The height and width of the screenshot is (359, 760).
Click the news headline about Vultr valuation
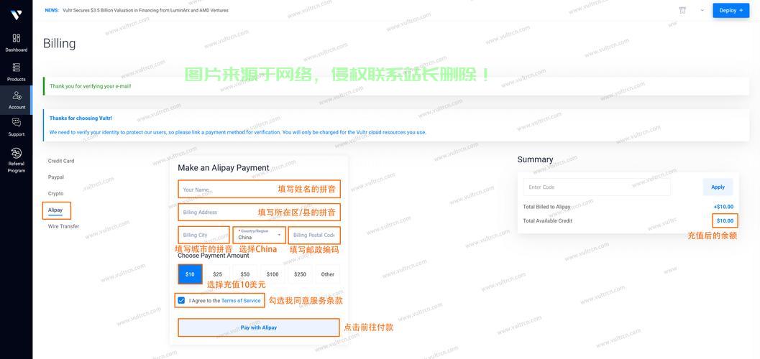(145, 10)
